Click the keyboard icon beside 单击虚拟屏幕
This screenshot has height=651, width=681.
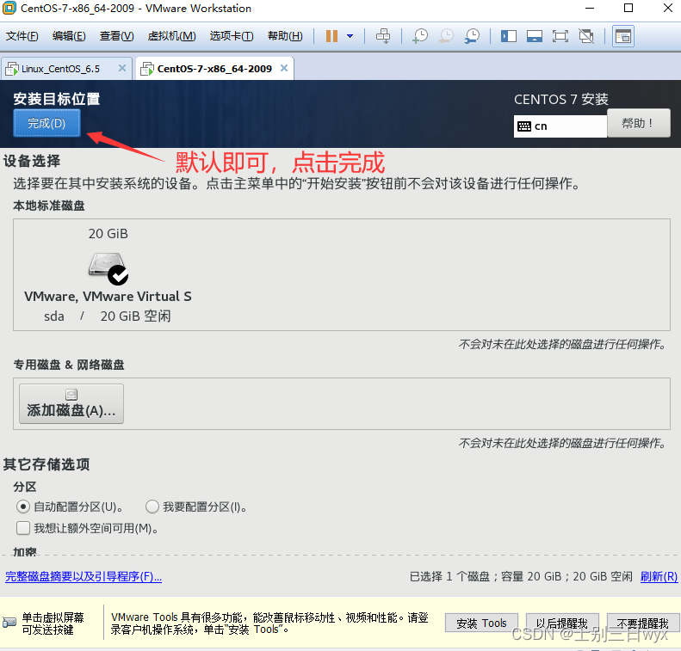[9, 623]
